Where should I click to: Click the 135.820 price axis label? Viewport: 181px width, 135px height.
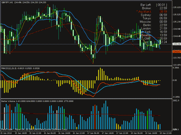point(177,7)
